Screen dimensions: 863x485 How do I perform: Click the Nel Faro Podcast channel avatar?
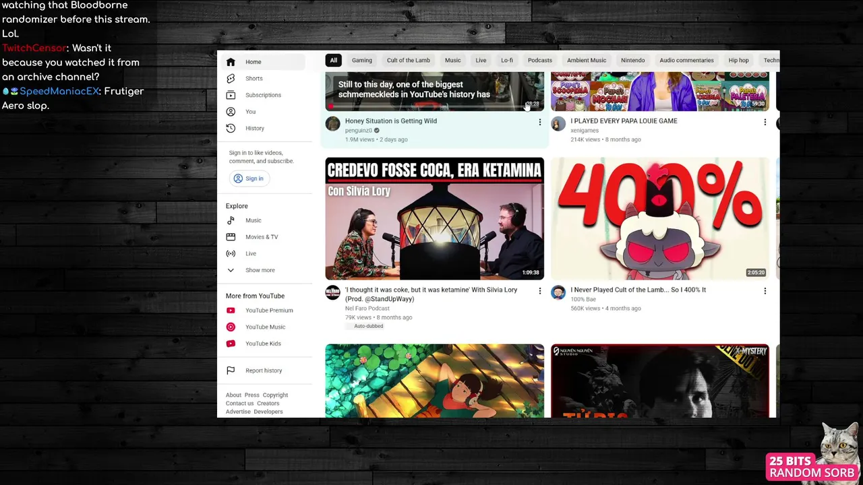point(332,292)
